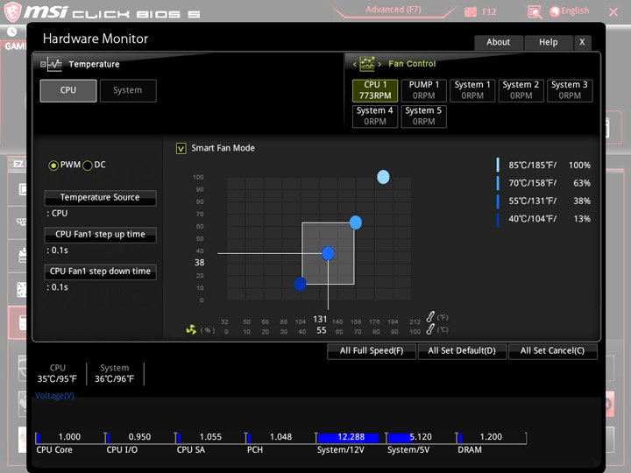631x473 pixels.
Task: Click All Full Speed(F) button
Action: point(372,351)
